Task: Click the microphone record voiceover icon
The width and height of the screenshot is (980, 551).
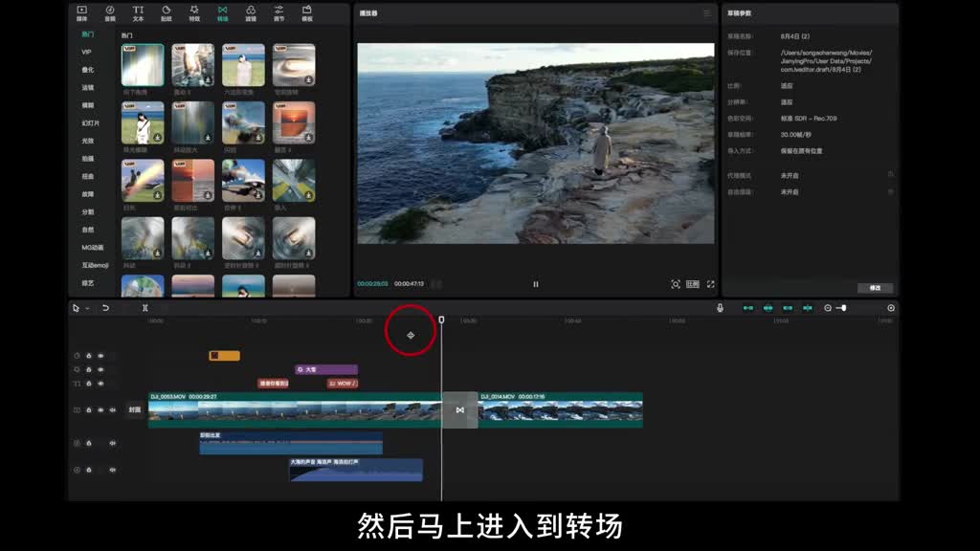Action: [720, 308]
